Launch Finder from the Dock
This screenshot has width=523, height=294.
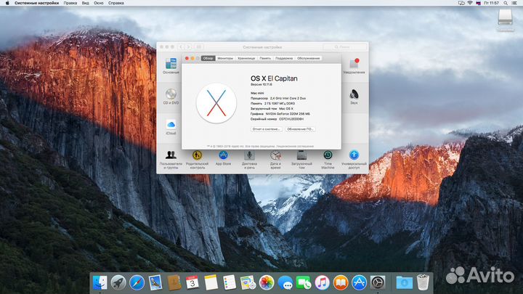(100, 282)
